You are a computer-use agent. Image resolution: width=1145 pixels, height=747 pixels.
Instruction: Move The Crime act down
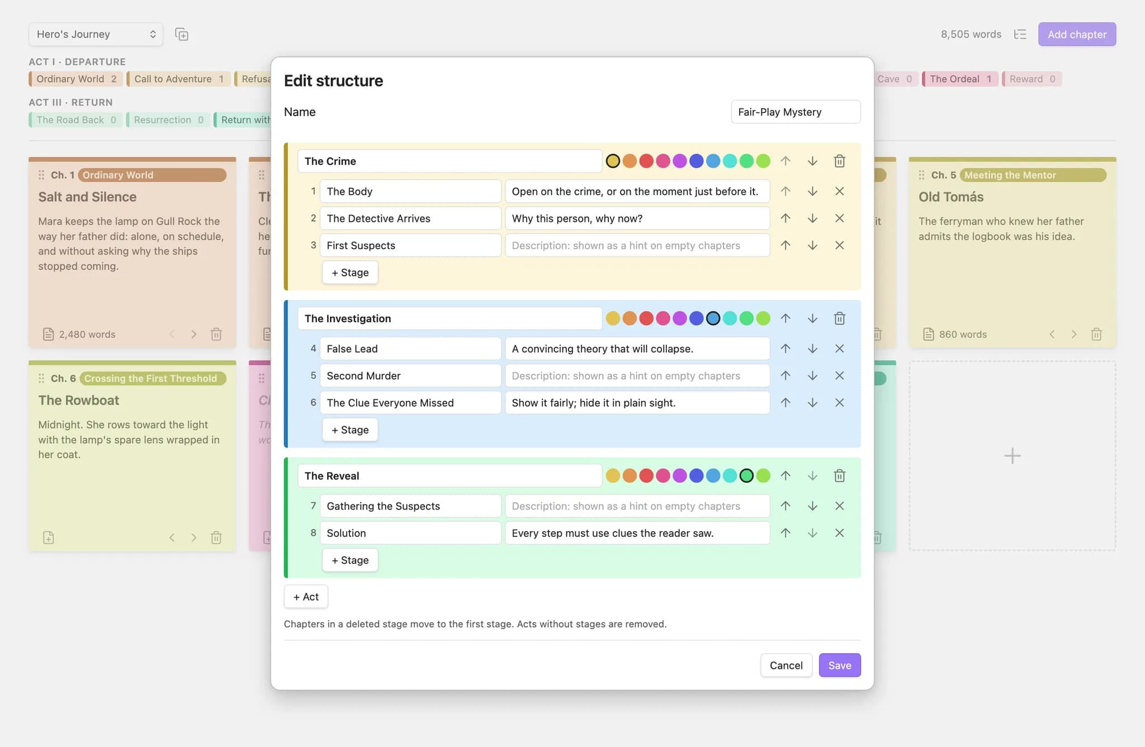tap(812, 161)
